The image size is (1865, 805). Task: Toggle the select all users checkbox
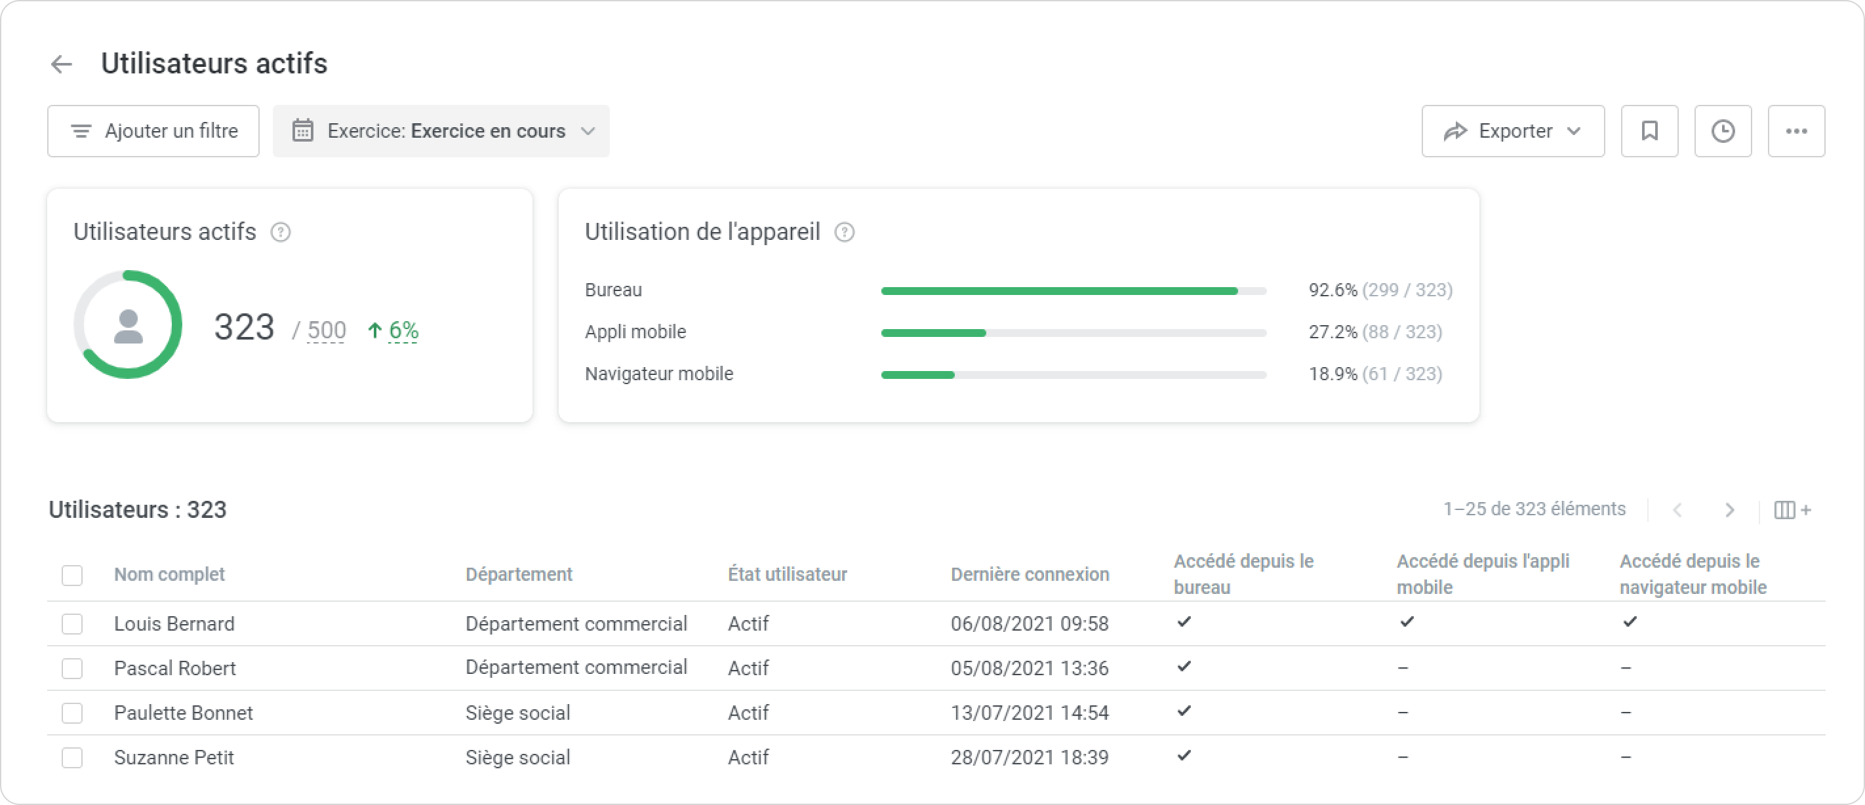[71, 576]
